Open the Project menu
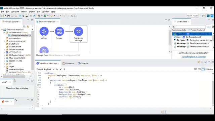Viewport: 215px width, 121px height. [x=32, y=12]
